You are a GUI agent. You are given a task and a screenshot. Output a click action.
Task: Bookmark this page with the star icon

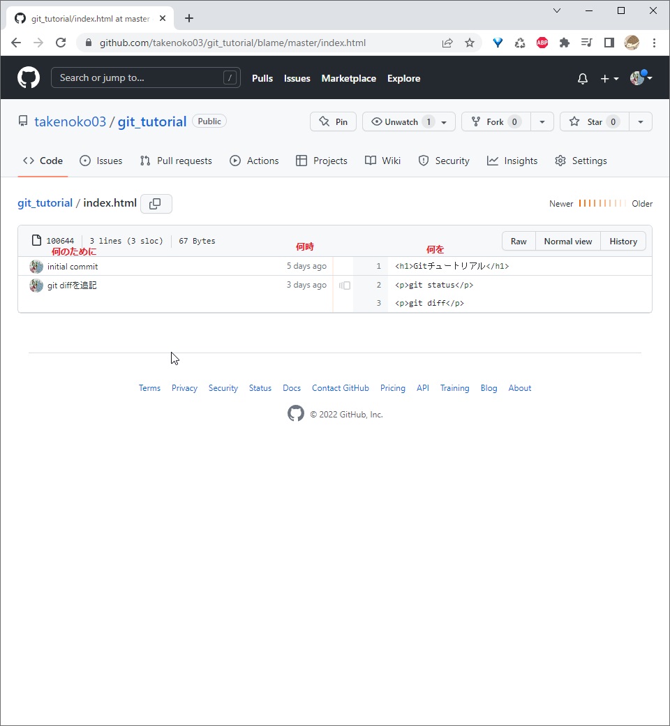point(470,43)
